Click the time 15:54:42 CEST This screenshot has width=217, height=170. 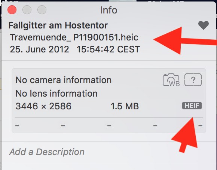(x=108, y=49)
